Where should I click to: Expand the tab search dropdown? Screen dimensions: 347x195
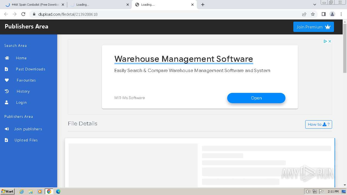314,5
